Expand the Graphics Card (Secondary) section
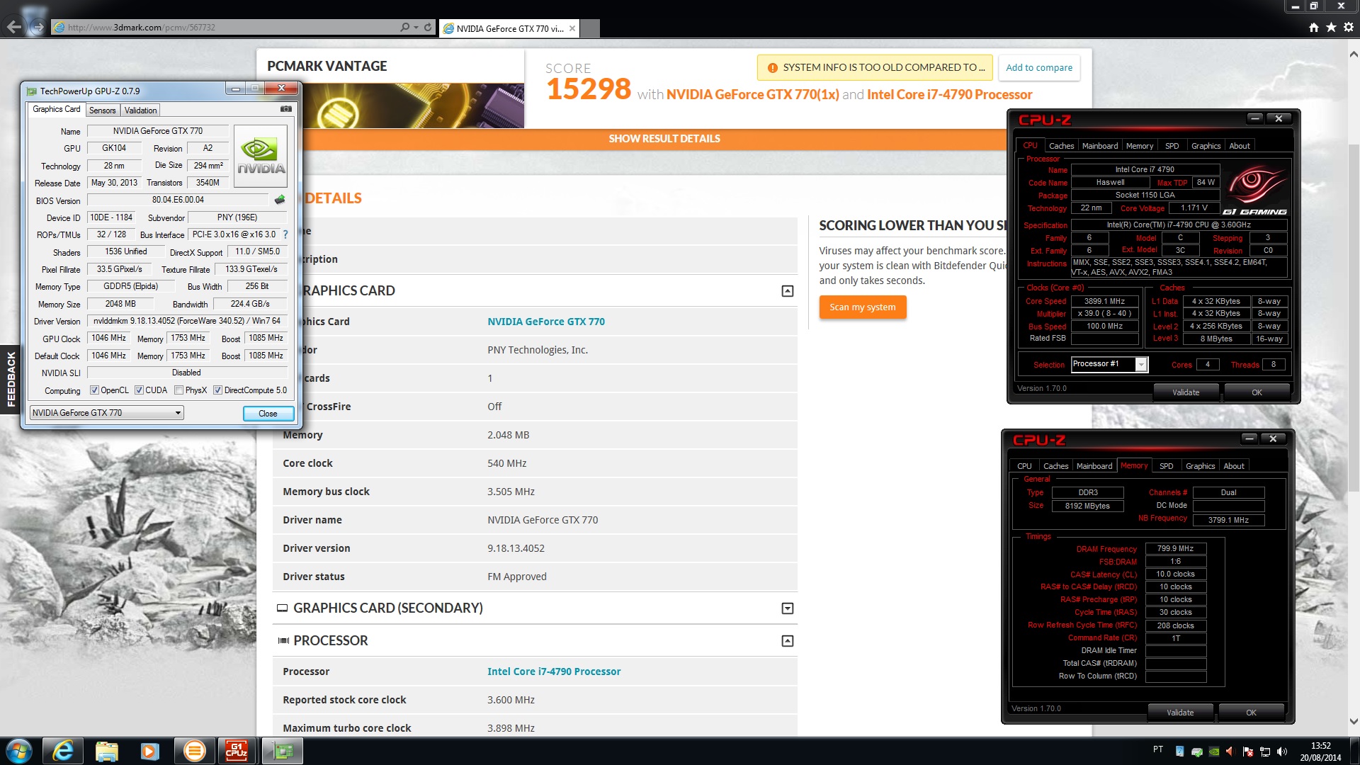Image resolution: width=1360 pixels, height=765 pixels. (x=787, y=608)
